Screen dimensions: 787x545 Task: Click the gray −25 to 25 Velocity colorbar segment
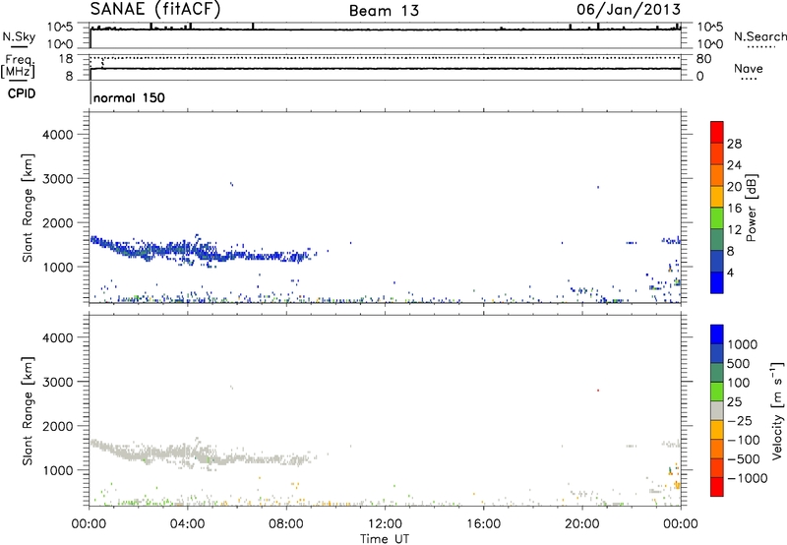(717, 410)
